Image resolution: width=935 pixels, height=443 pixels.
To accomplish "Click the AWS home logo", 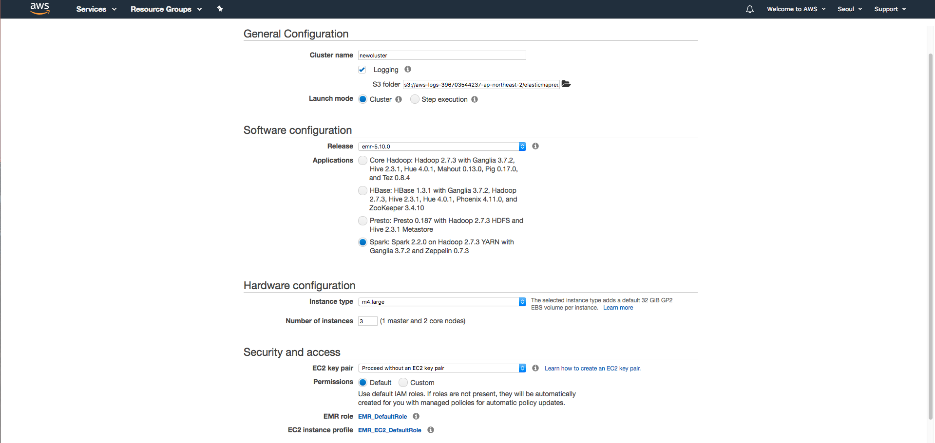I will pos(39,8).
